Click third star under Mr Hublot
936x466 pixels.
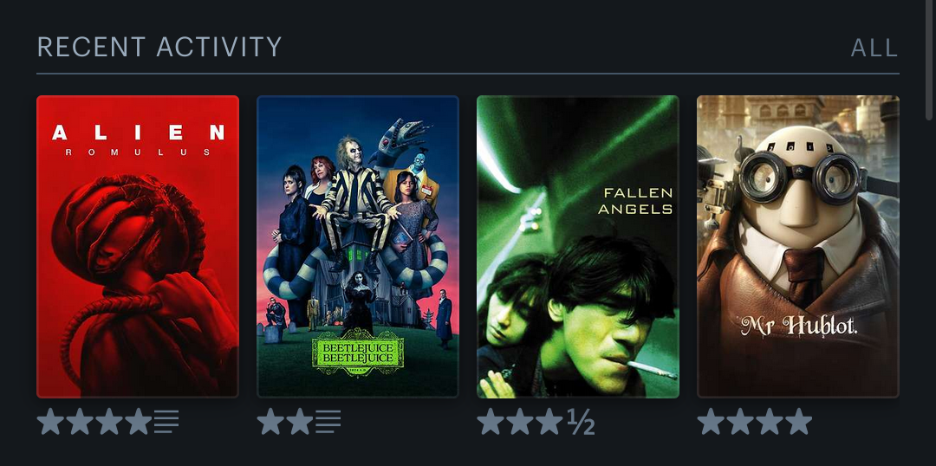coord(770,422)
